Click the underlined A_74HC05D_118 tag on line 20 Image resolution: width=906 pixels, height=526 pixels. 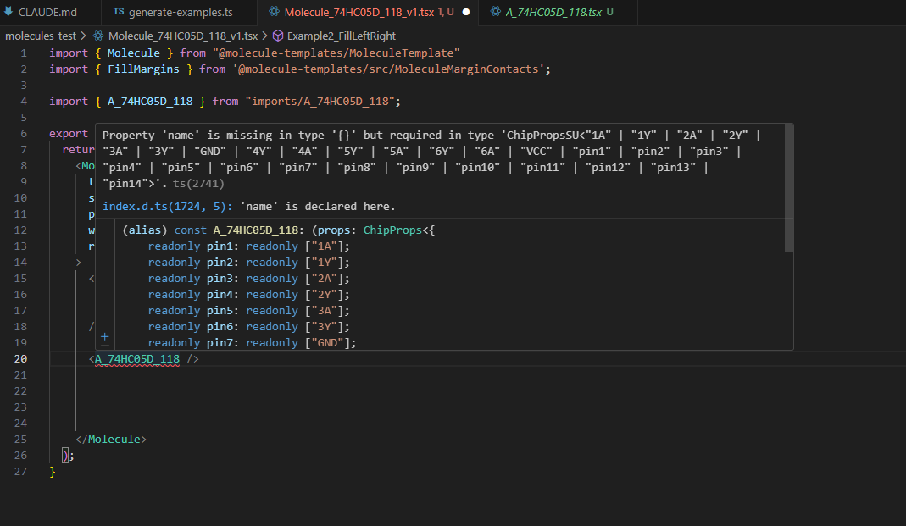[137, 359]
